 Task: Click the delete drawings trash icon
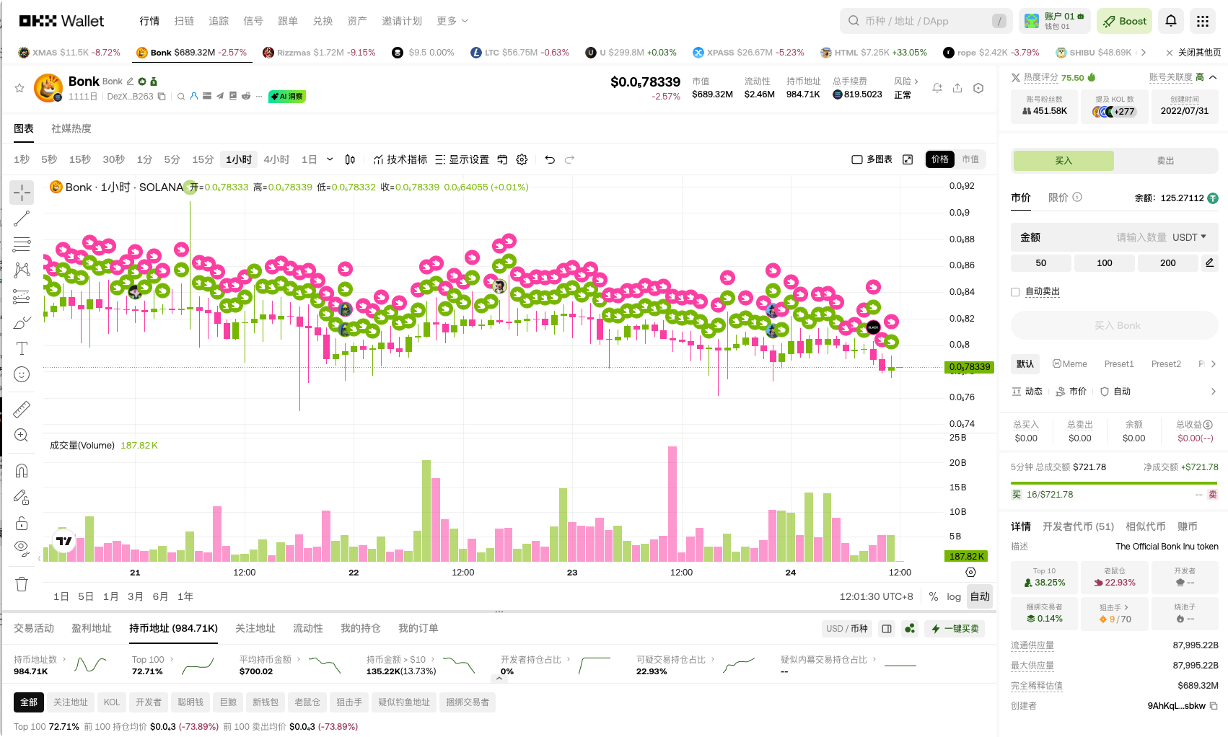click(22, 583)
